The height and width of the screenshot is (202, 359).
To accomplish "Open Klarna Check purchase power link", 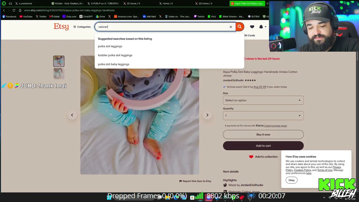I will (x=275, y=126).
